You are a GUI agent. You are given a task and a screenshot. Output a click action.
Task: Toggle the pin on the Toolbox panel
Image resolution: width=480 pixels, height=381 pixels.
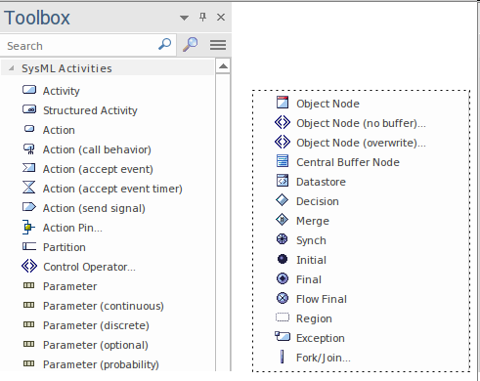(x=202, y=17)
